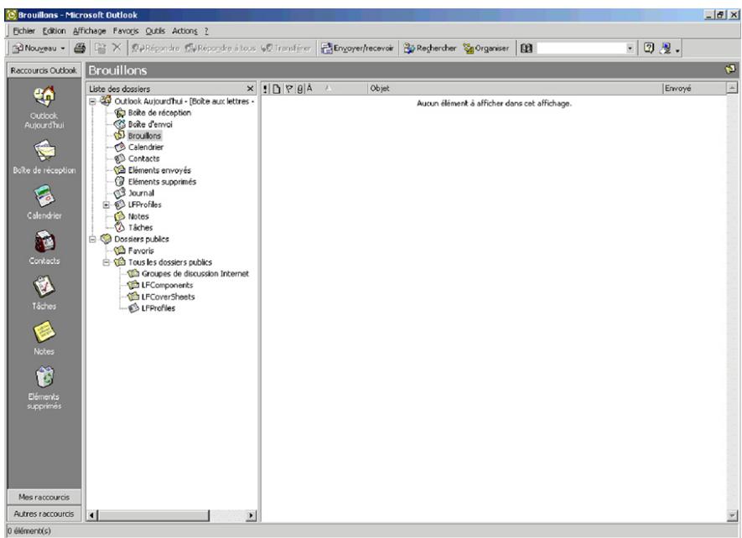The width and height of the screenshot is (742, 538).
Task: Open the Notes shortcut in Outlook bar
Action: (x=44, y=332)
